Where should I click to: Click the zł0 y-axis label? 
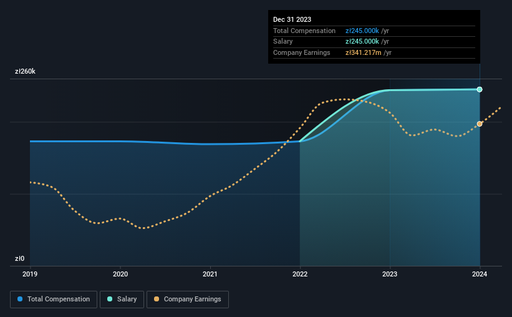(x=19, y=258)
